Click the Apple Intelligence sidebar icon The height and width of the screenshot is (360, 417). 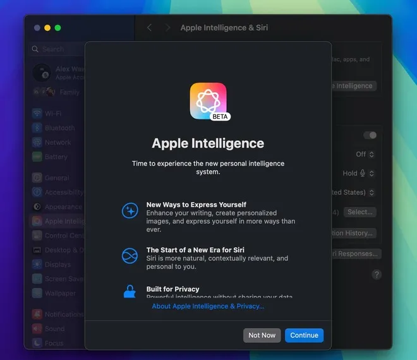(37, 221)
